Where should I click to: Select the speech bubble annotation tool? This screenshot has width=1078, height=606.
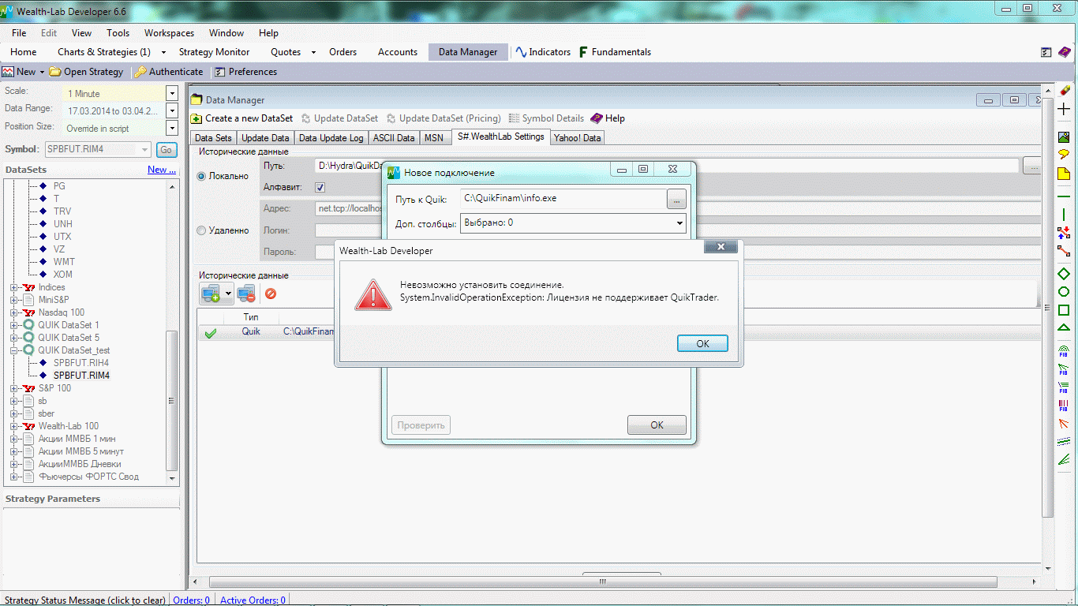[x=1064, y=155]
